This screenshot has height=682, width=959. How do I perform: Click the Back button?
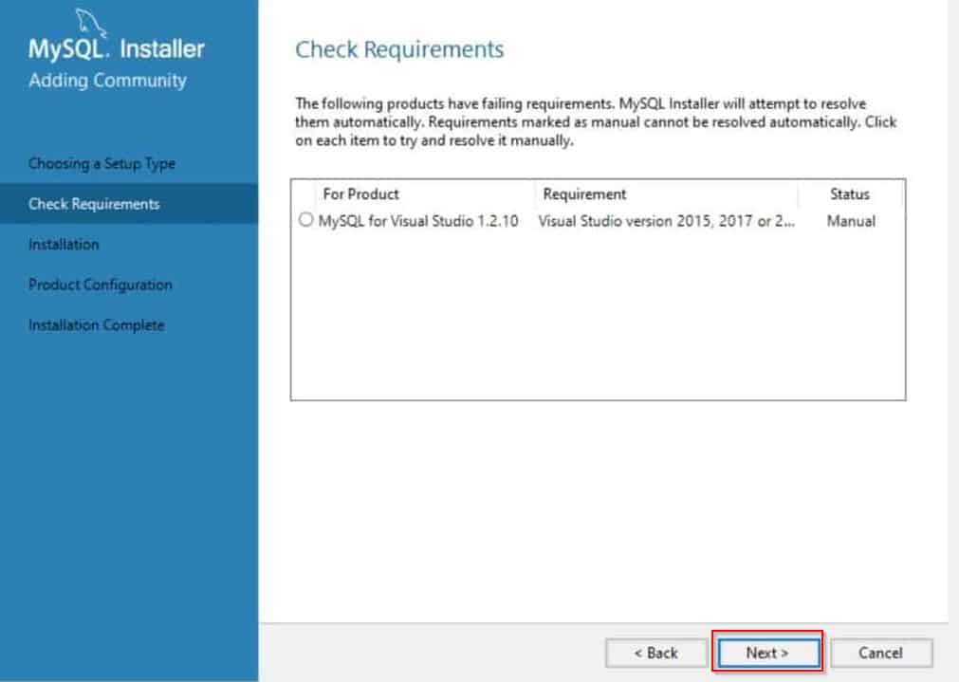(x=655, y=654)
